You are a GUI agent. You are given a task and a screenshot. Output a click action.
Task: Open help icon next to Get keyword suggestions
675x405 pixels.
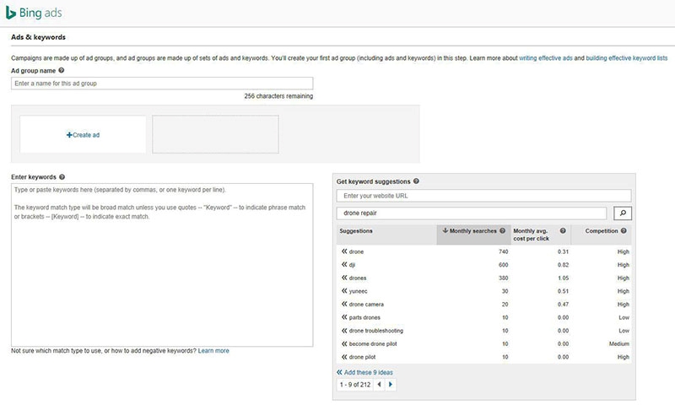coord(417,181)
